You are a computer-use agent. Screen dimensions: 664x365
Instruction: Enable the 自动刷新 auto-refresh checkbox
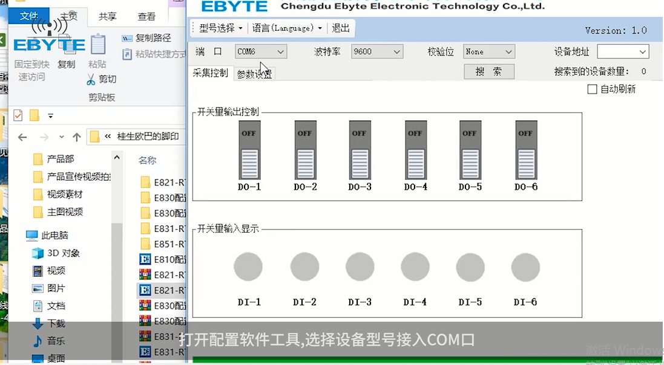pos(591,89)
